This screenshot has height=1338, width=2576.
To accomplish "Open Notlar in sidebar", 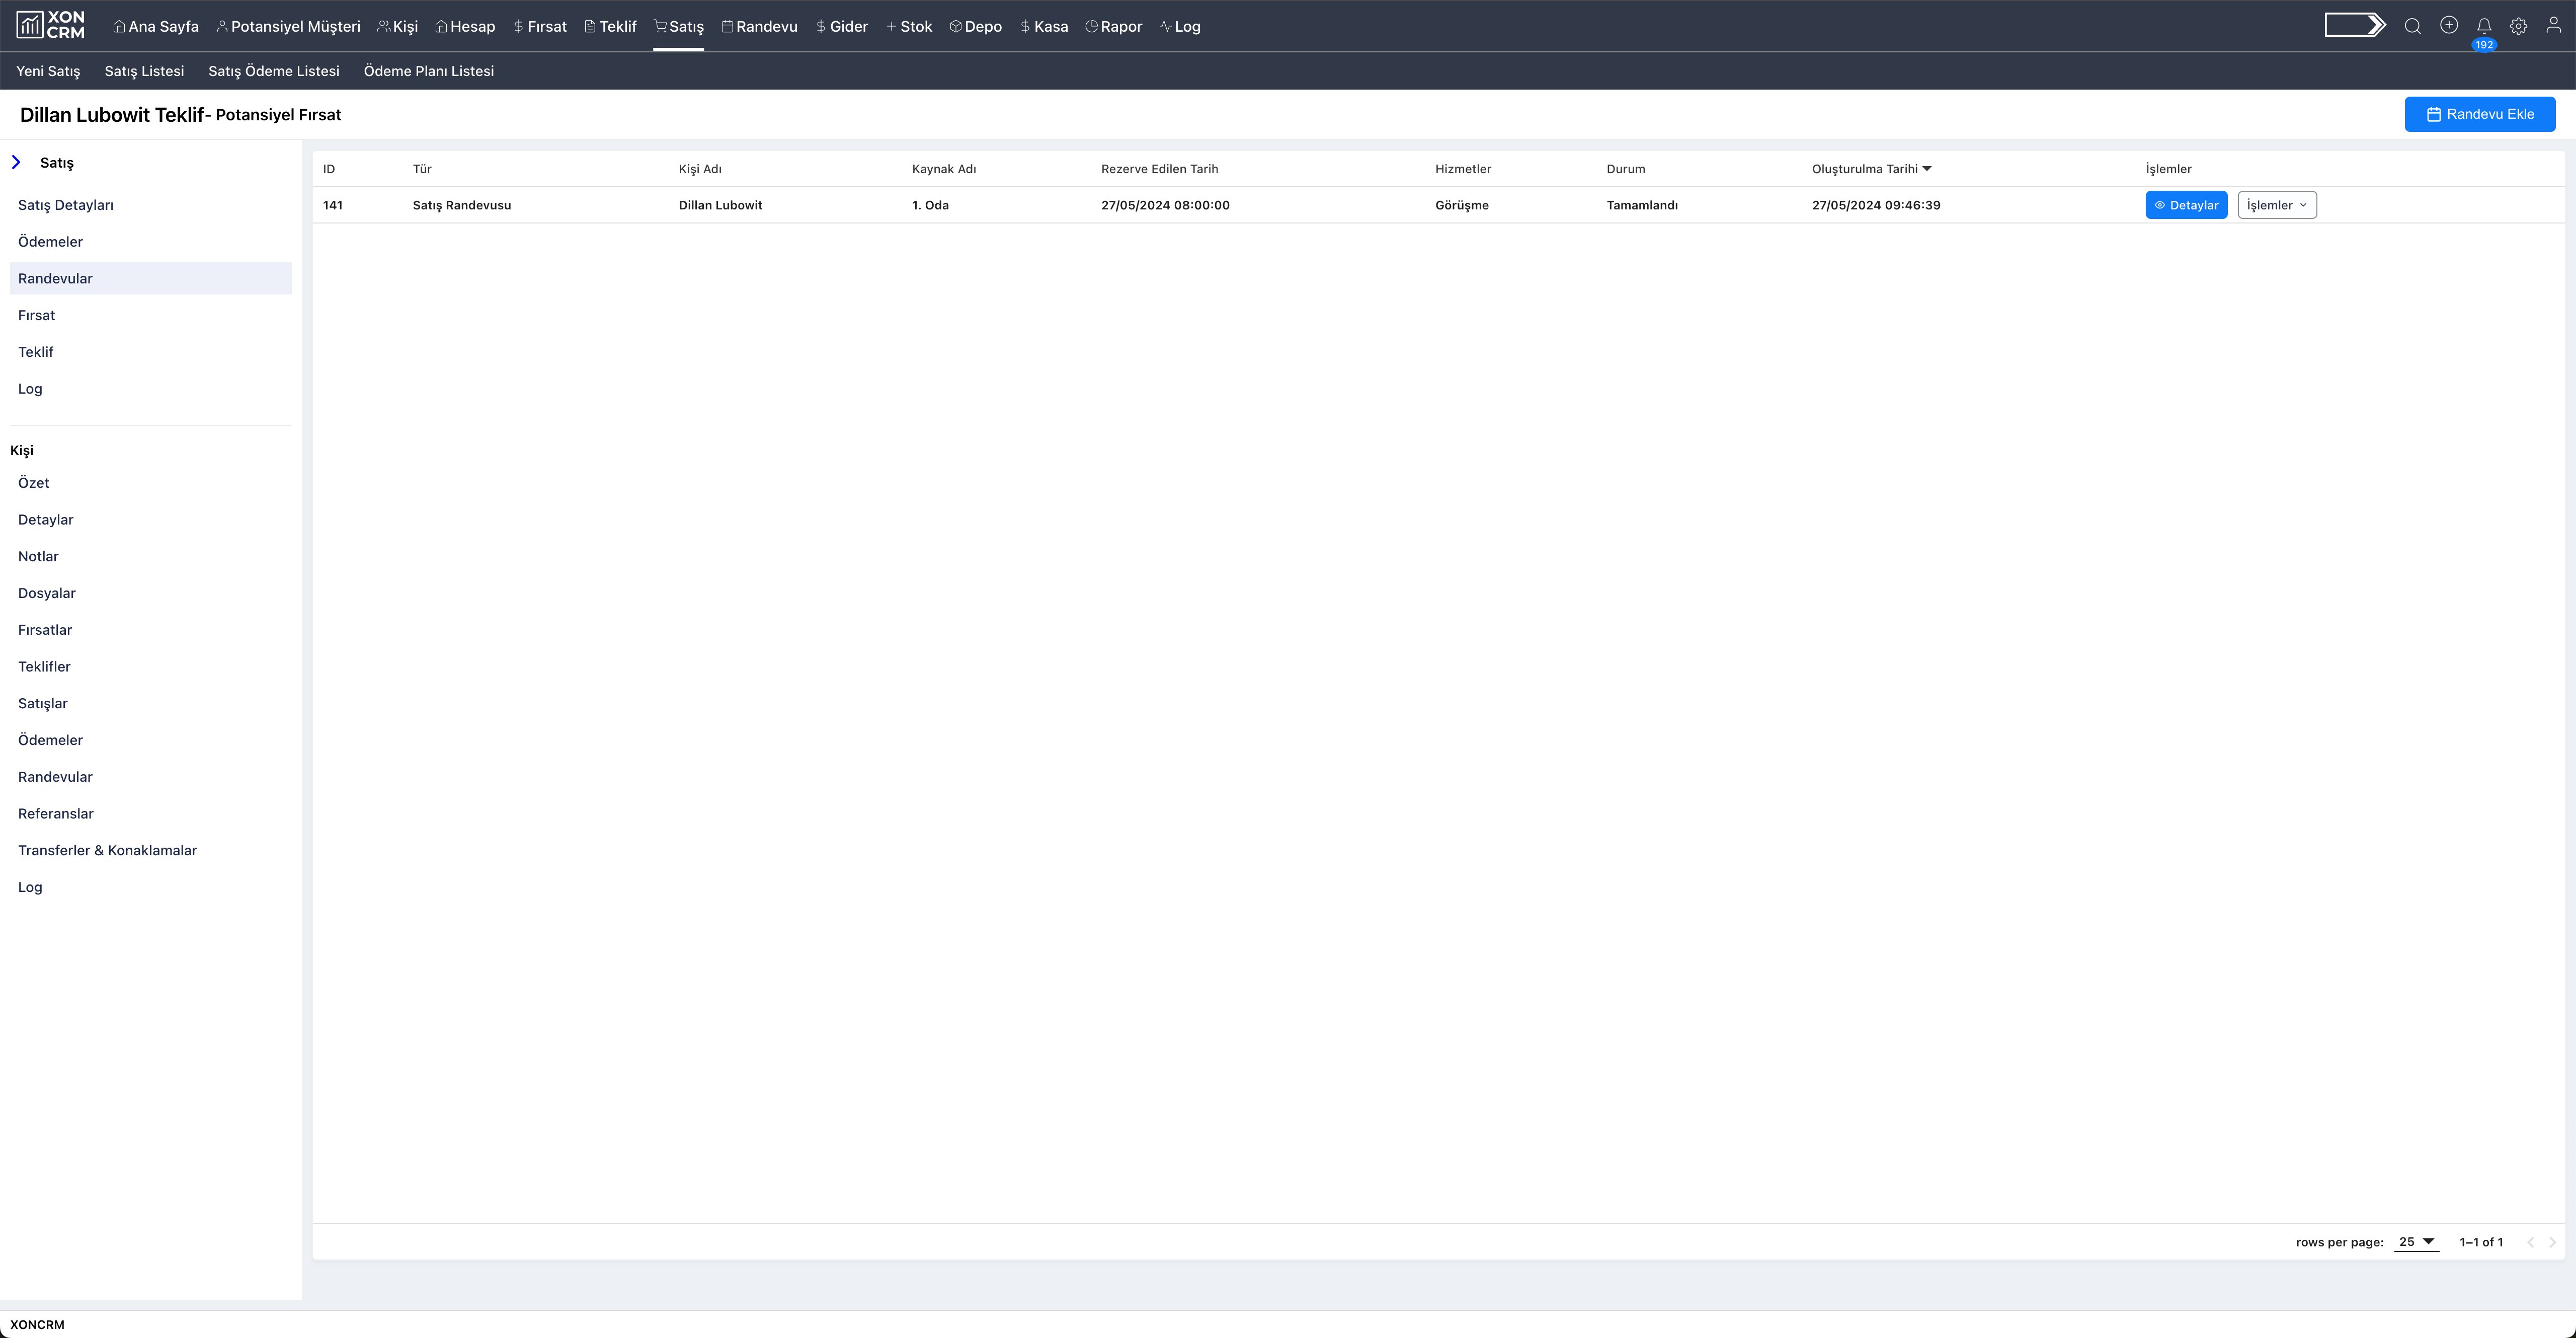I will (x=38, y=556).
